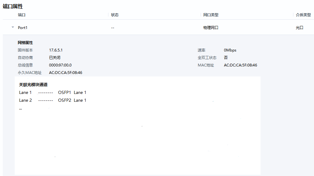Click the 自动协商 value 已关闭
This screenshot has height=176, width=314.
tap(55, 58)
